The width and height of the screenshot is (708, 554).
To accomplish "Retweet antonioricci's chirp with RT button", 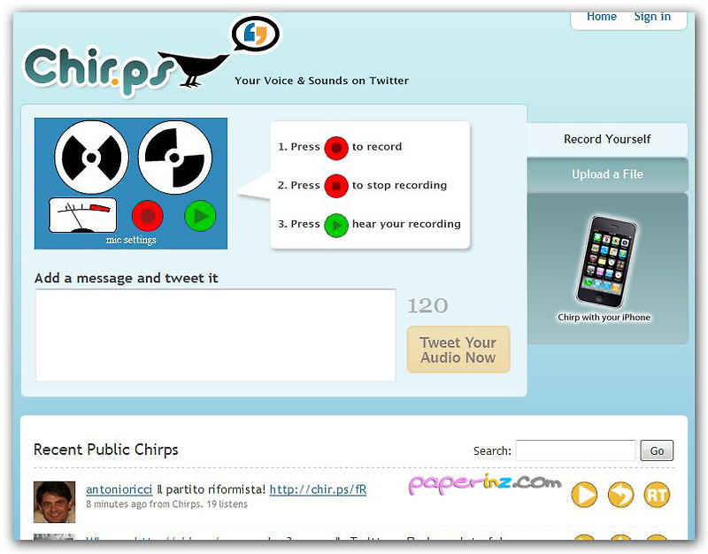I will (x=657, y=495).
